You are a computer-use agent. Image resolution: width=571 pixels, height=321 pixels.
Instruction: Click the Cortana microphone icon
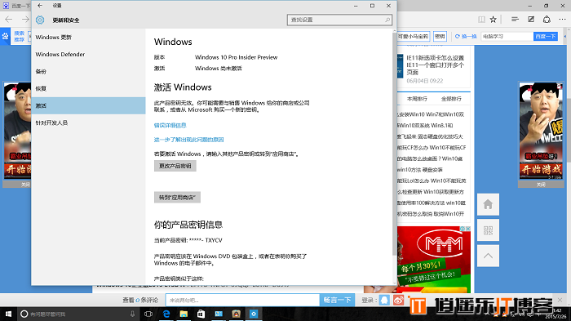coord(132,314)
